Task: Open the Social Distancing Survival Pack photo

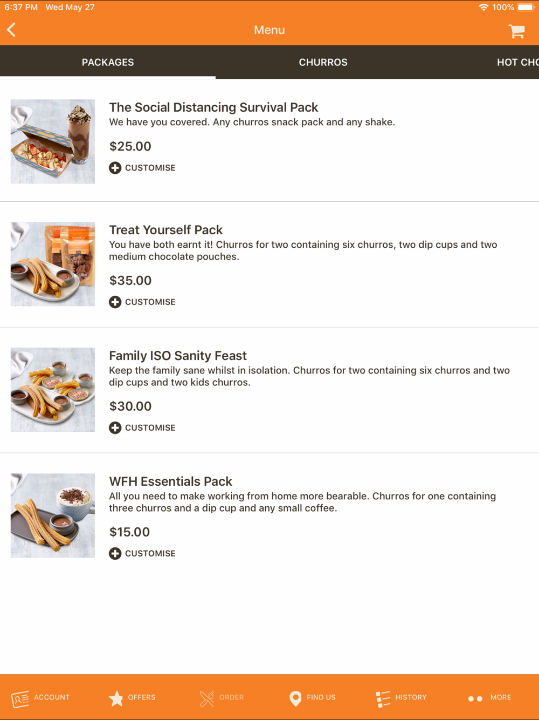Action: [53, 141]
